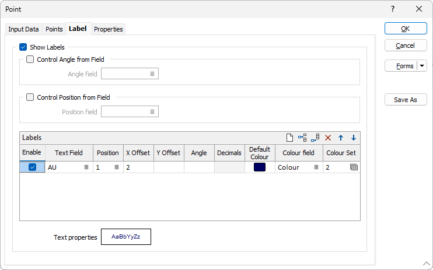This screenshot has height=270, width=433.
Task: Click the Save As button
Action: (406, 100)
